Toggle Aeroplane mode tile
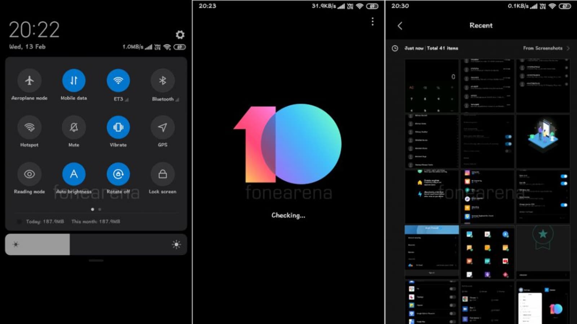Viewport: 577px width, 324px height. [x=30, y=80]
